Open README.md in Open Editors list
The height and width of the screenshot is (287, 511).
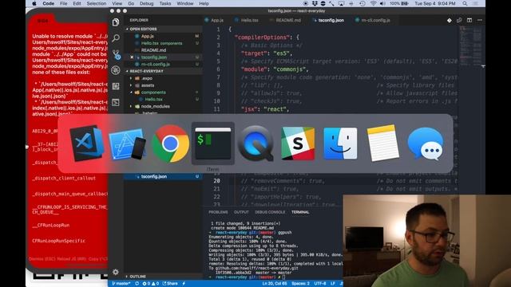pyautogui.click(x=153, y=50)
